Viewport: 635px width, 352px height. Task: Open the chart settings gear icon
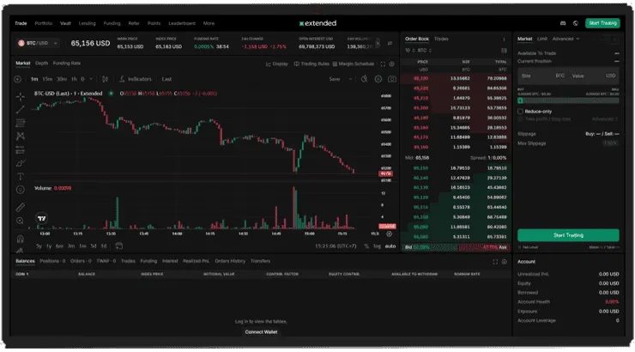coord(378,79)
